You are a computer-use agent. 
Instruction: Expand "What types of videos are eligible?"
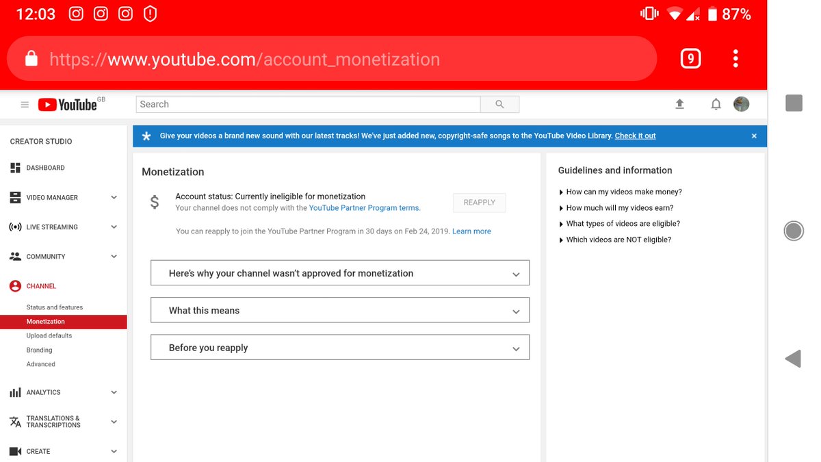(x=620, y=224)
